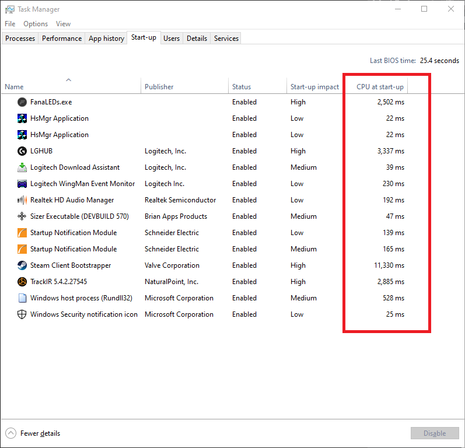Select the Start-up tab
465x448 pixels.
(144, 37)
